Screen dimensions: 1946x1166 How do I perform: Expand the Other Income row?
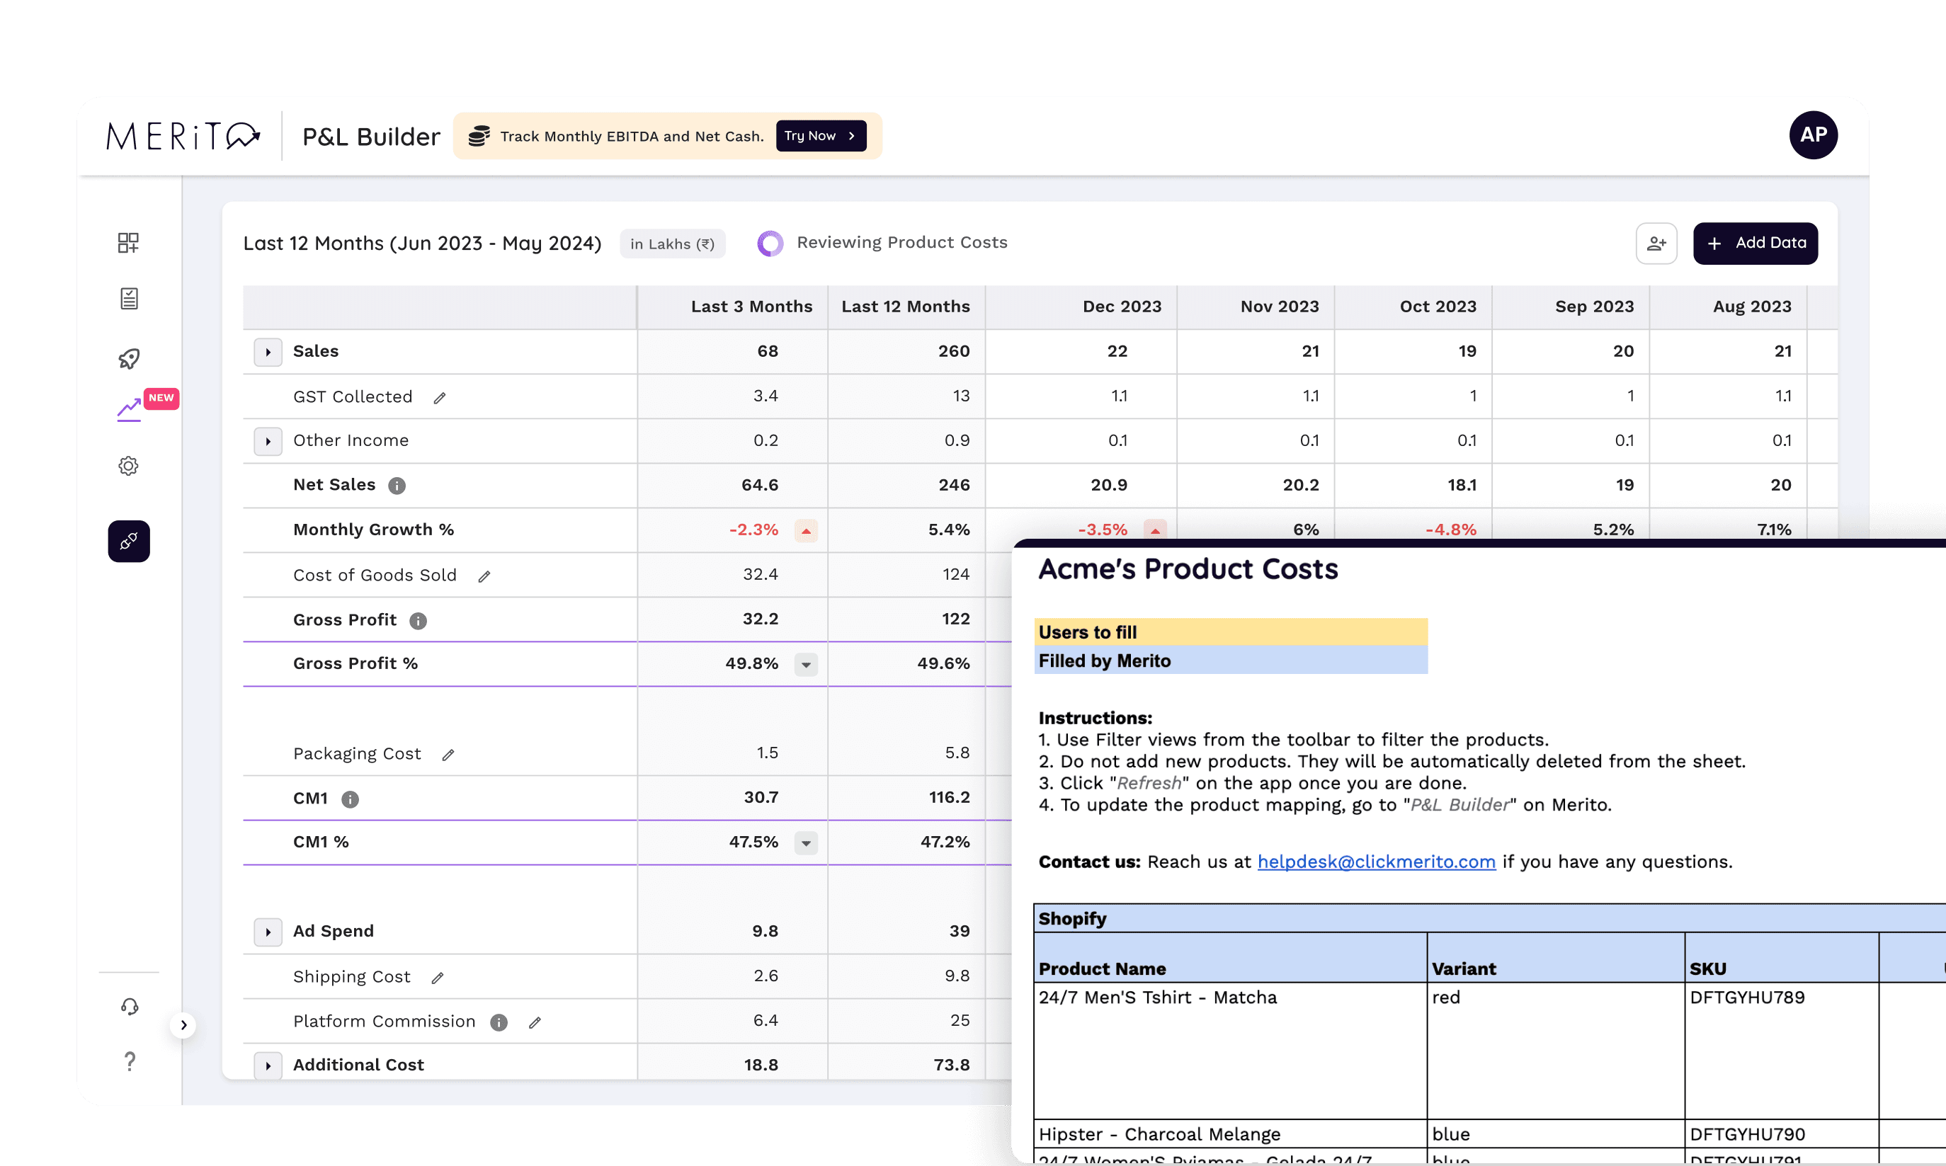pos(268,441)
